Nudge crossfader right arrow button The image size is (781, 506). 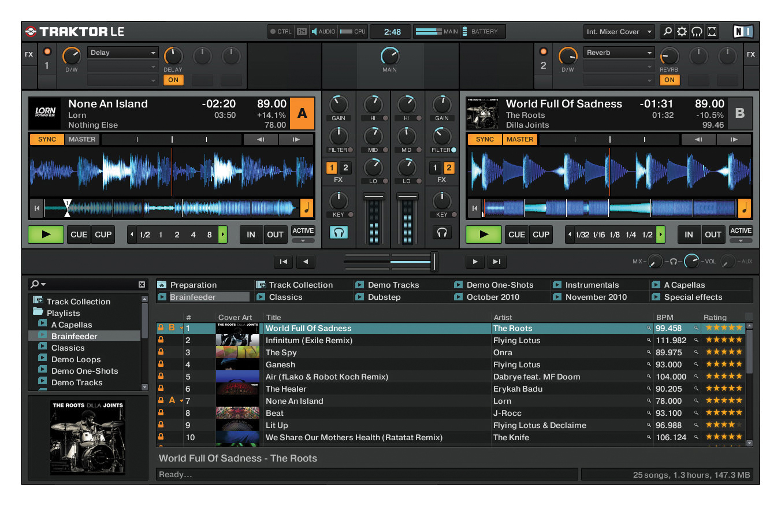[475, 262]
